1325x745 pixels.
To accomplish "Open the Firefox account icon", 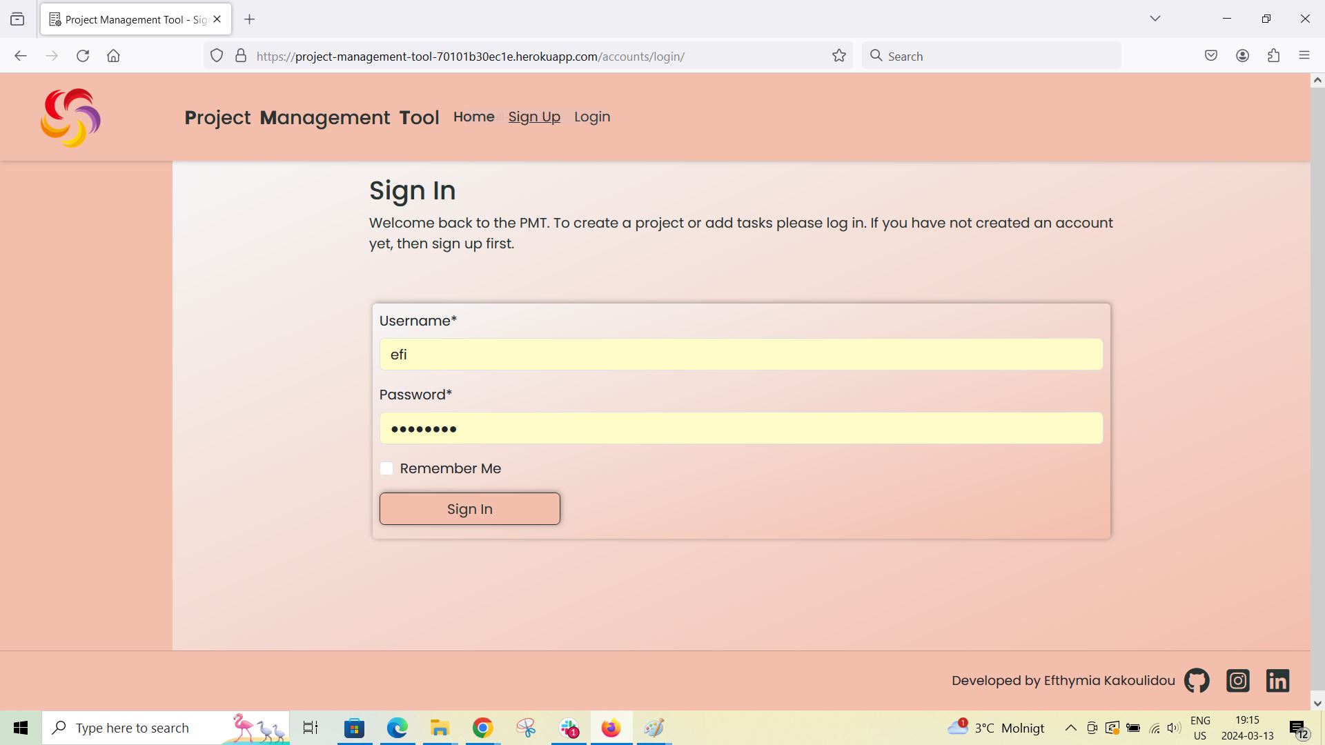I will tap(1243, 55).
